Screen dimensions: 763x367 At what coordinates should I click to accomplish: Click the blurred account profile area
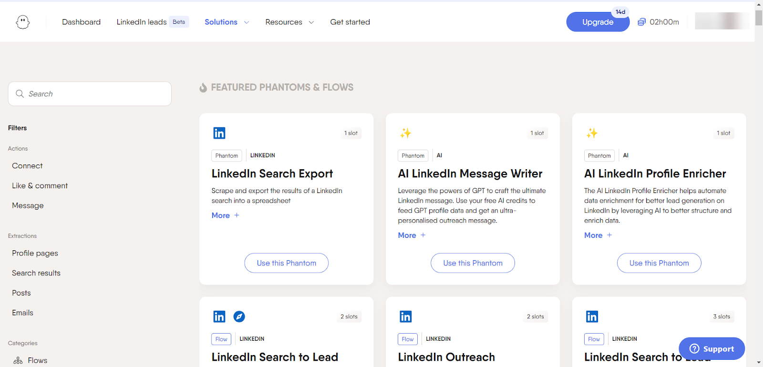pyautogui.click(x=722, y=21)
